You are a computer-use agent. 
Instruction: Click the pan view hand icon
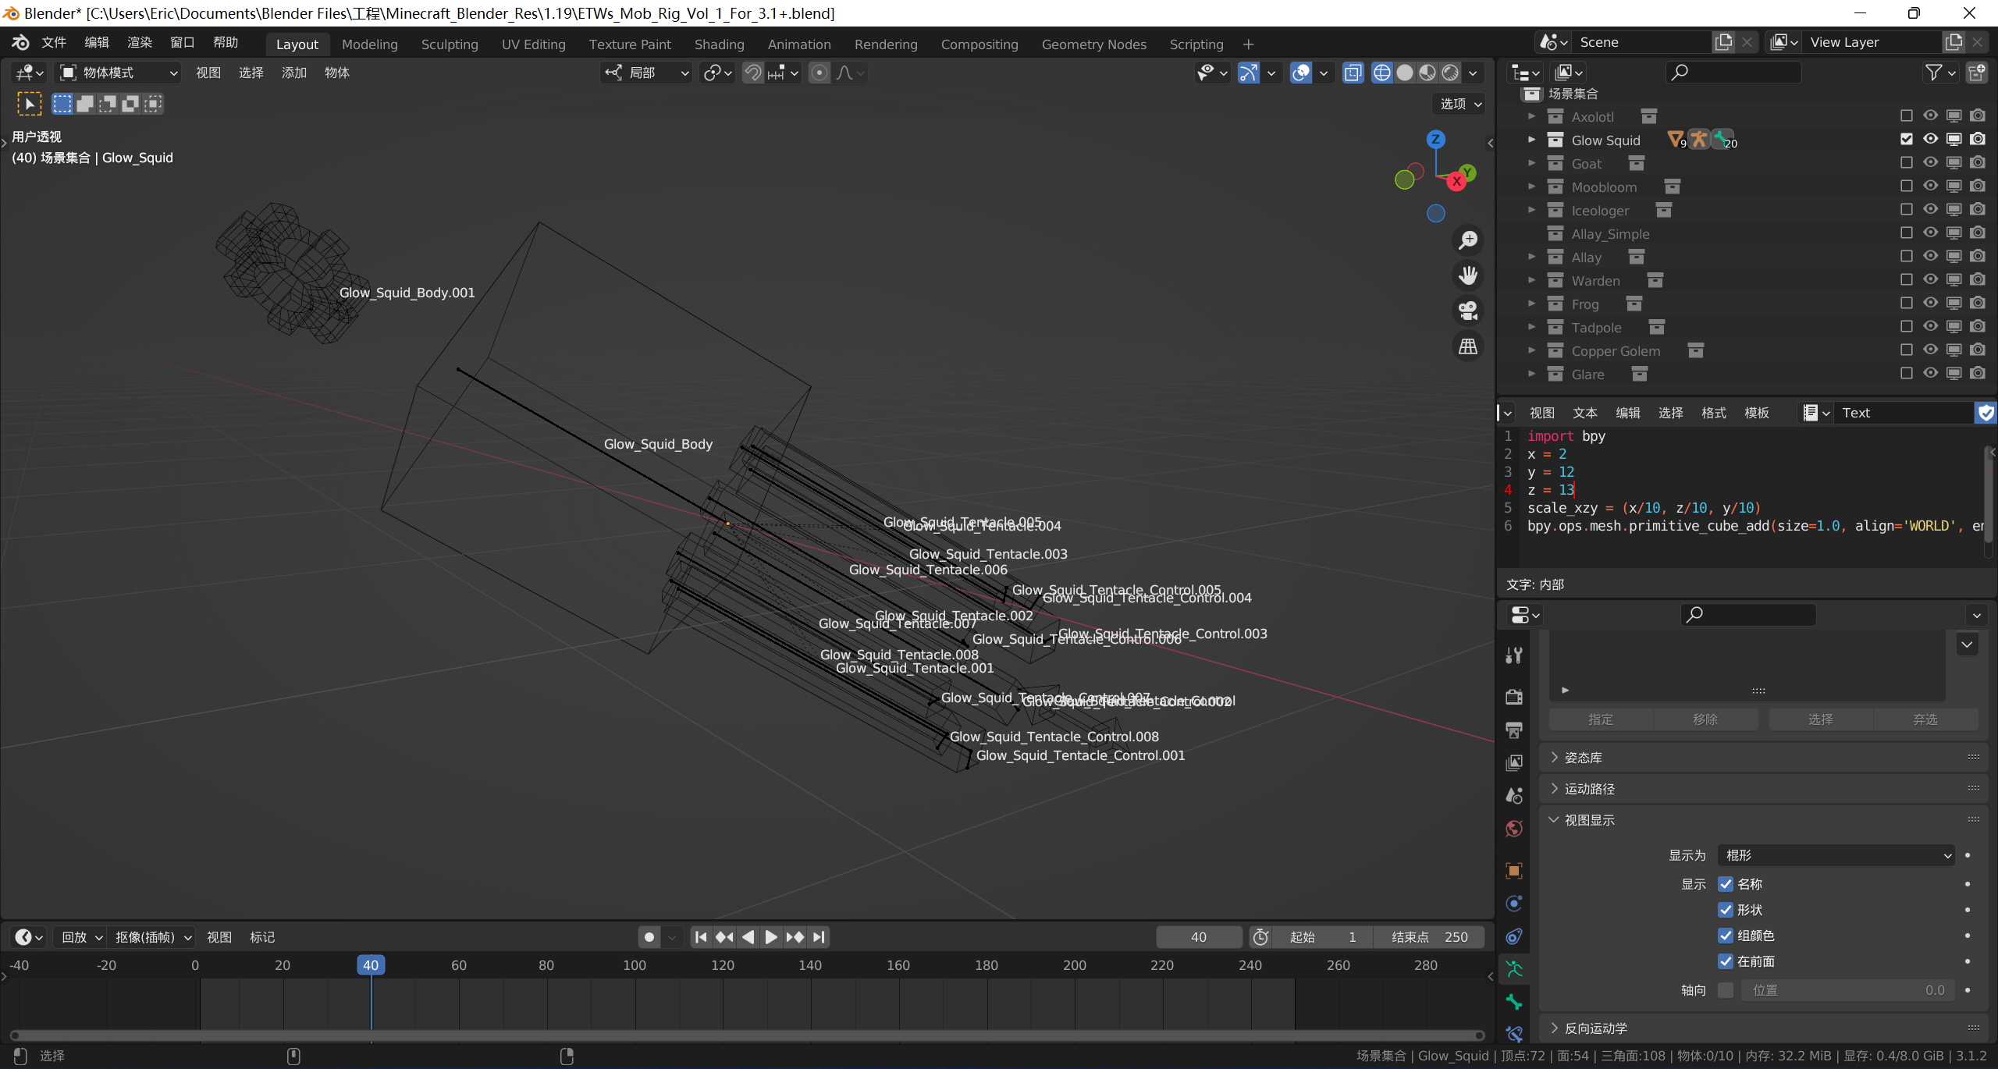(1468, 275)
